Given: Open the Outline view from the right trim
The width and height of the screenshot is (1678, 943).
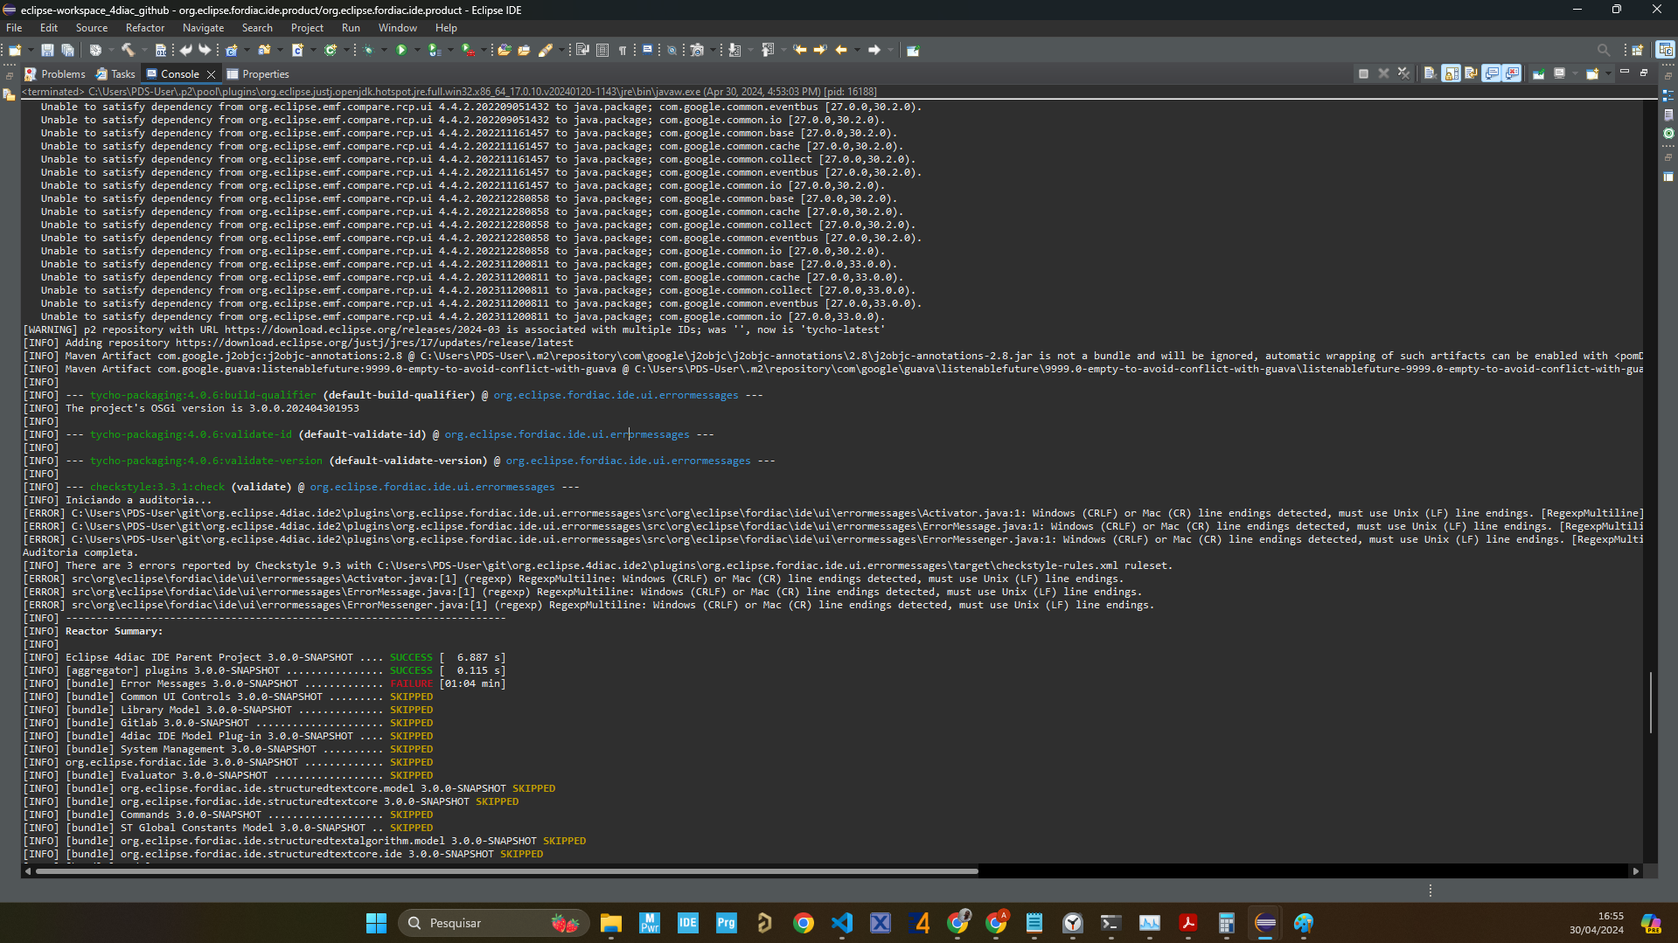Looking at the screenshot, I should point(1668,94).
